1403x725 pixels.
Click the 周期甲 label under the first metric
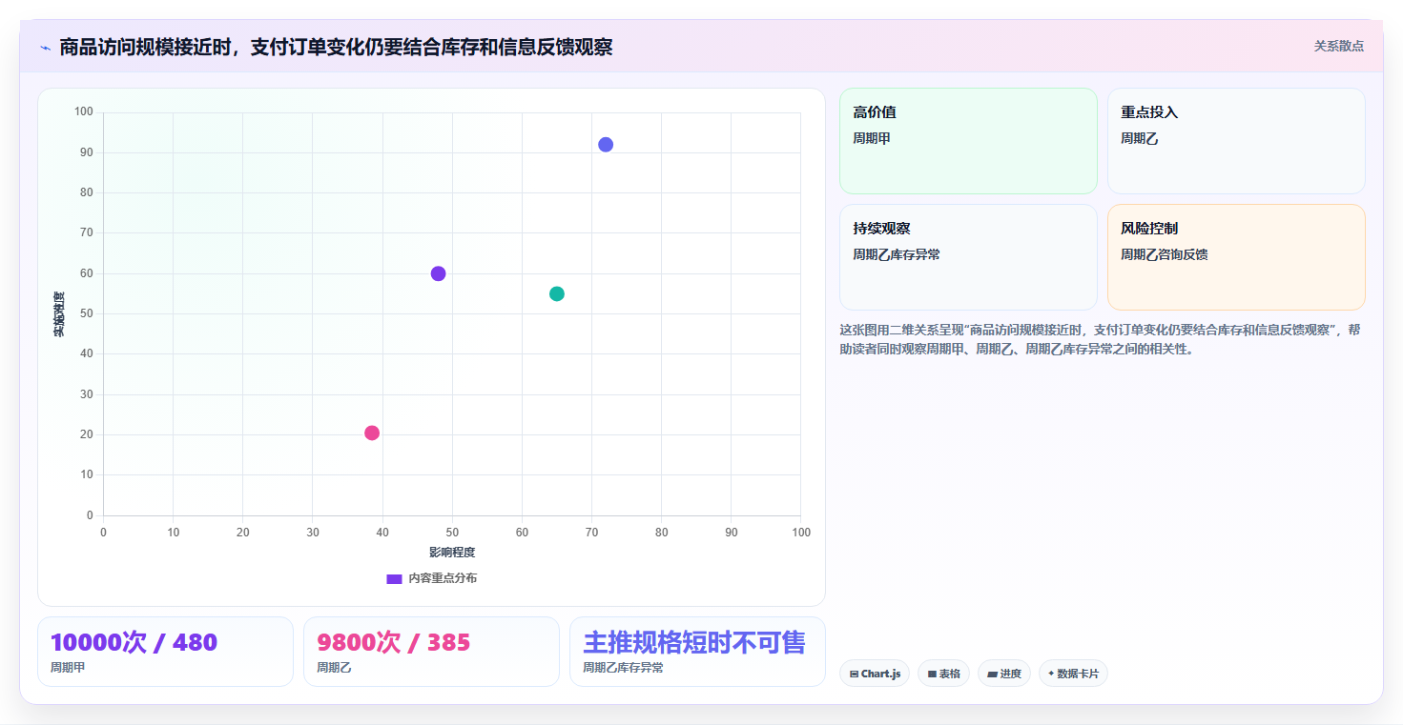click(x=68, y=668)
